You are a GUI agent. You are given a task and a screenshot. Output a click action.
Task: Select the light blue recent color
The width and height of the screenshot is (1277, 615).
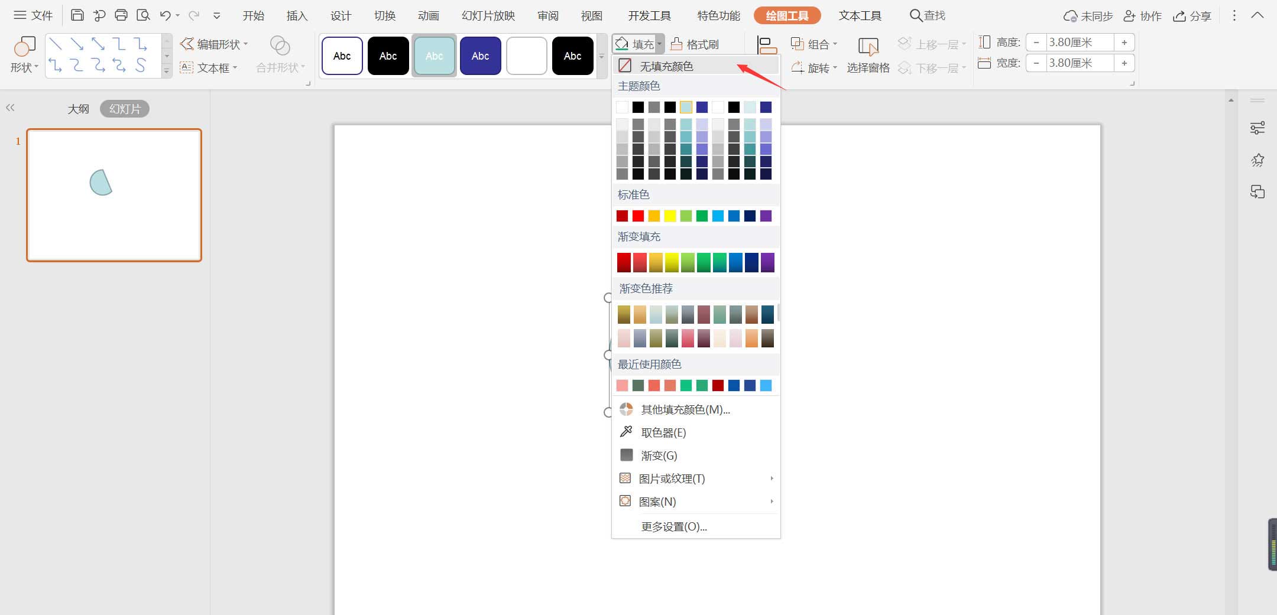click(x=766, y=386)
